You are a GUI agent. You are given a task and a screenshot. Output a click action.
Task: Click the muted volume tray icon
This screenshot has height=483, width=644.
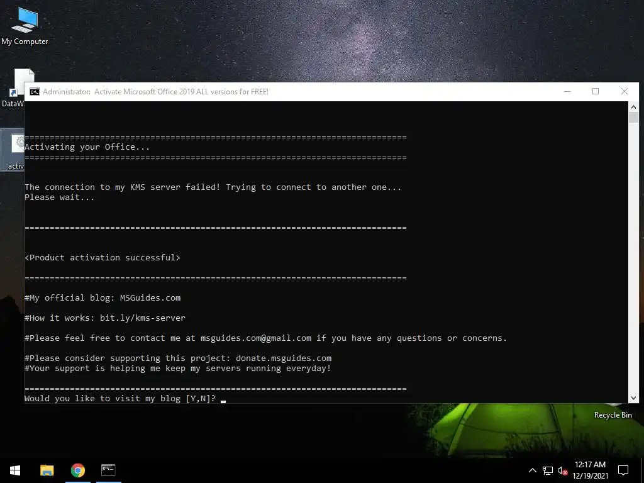click(562, 470)
